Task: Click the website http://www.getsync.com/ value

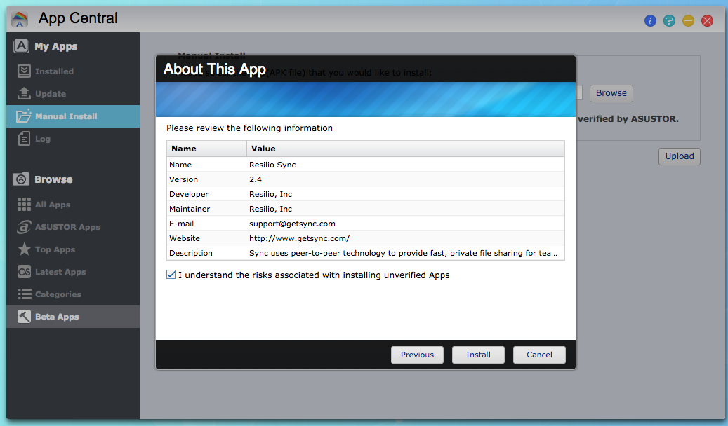Action: 300,238
